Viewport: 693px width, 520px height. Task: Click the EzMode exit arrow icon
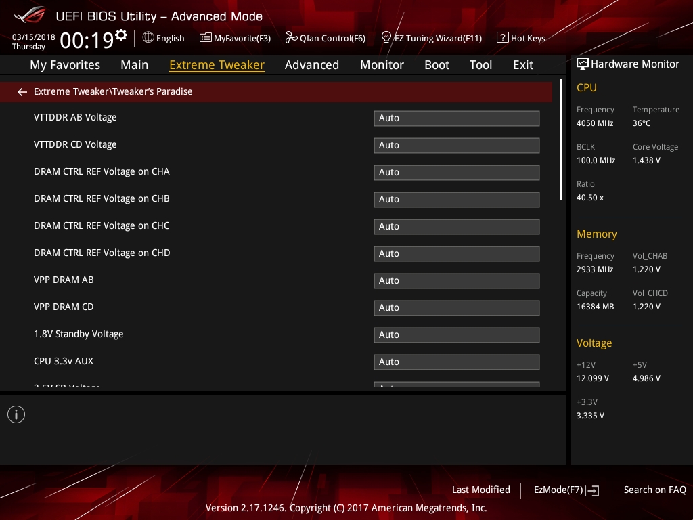593,490
